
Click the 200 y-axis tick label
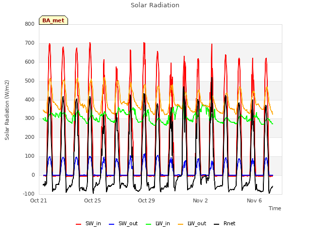(30, 137)
